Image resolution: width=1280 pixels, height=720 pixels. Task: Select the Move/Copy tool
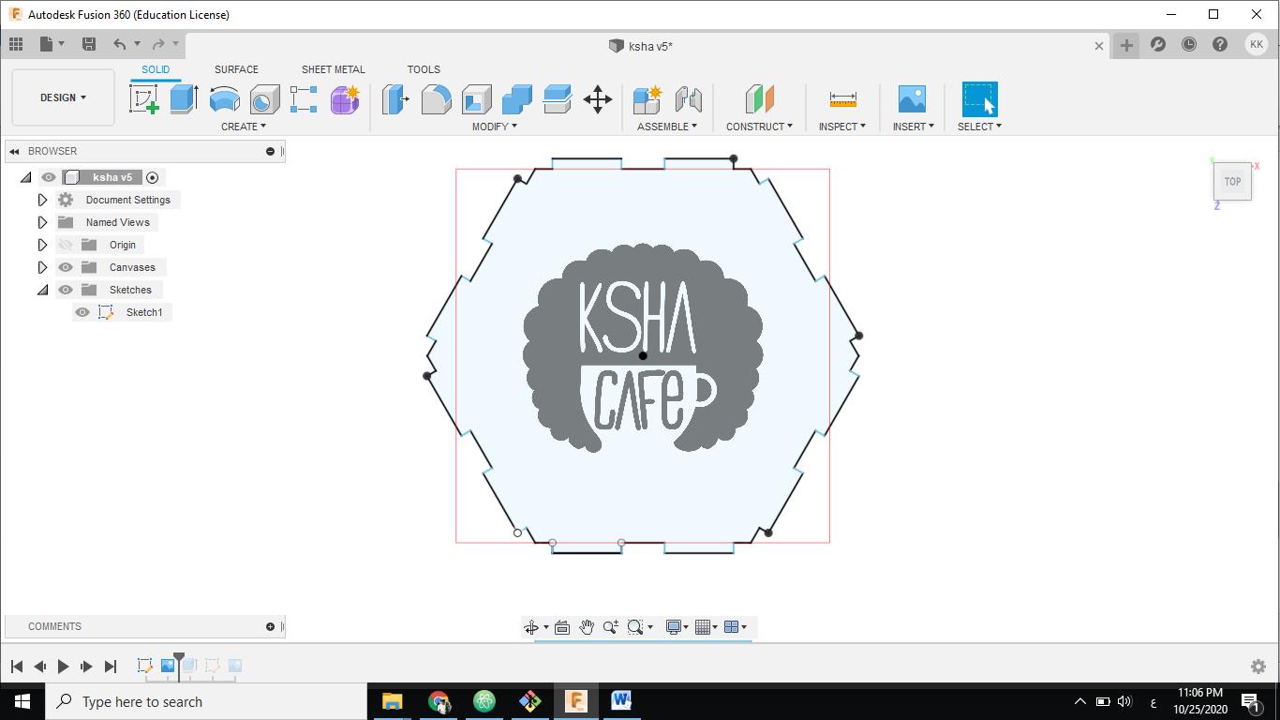pos(597,98)
